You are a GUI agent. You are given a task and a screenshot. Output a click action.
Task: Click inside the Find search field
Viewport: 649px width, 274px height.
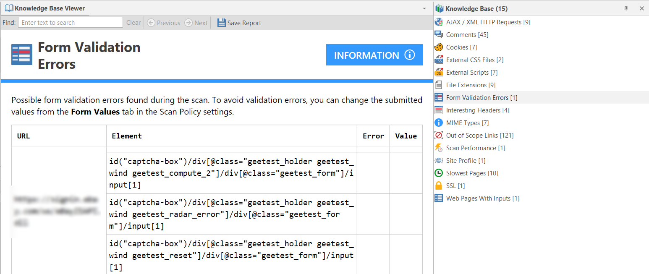[70, 22]
